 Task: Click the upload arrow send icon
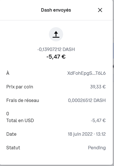pos(56,34)
